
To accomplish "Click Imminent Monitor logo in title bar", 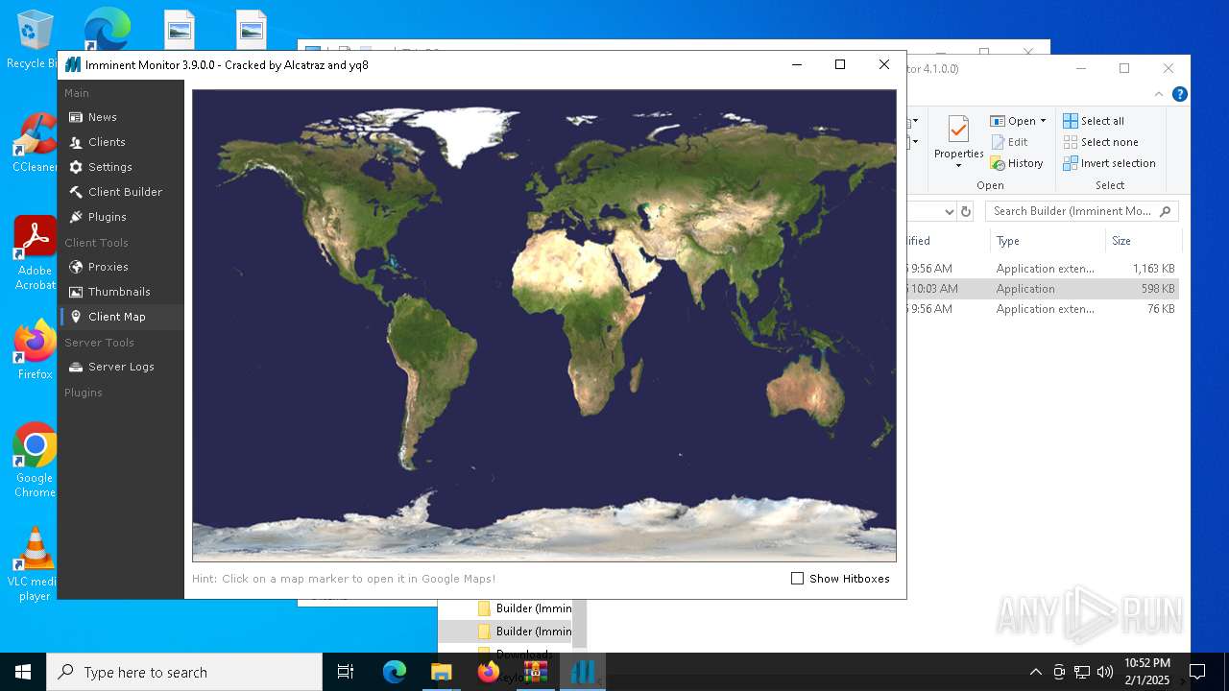I will coord(73,65).
